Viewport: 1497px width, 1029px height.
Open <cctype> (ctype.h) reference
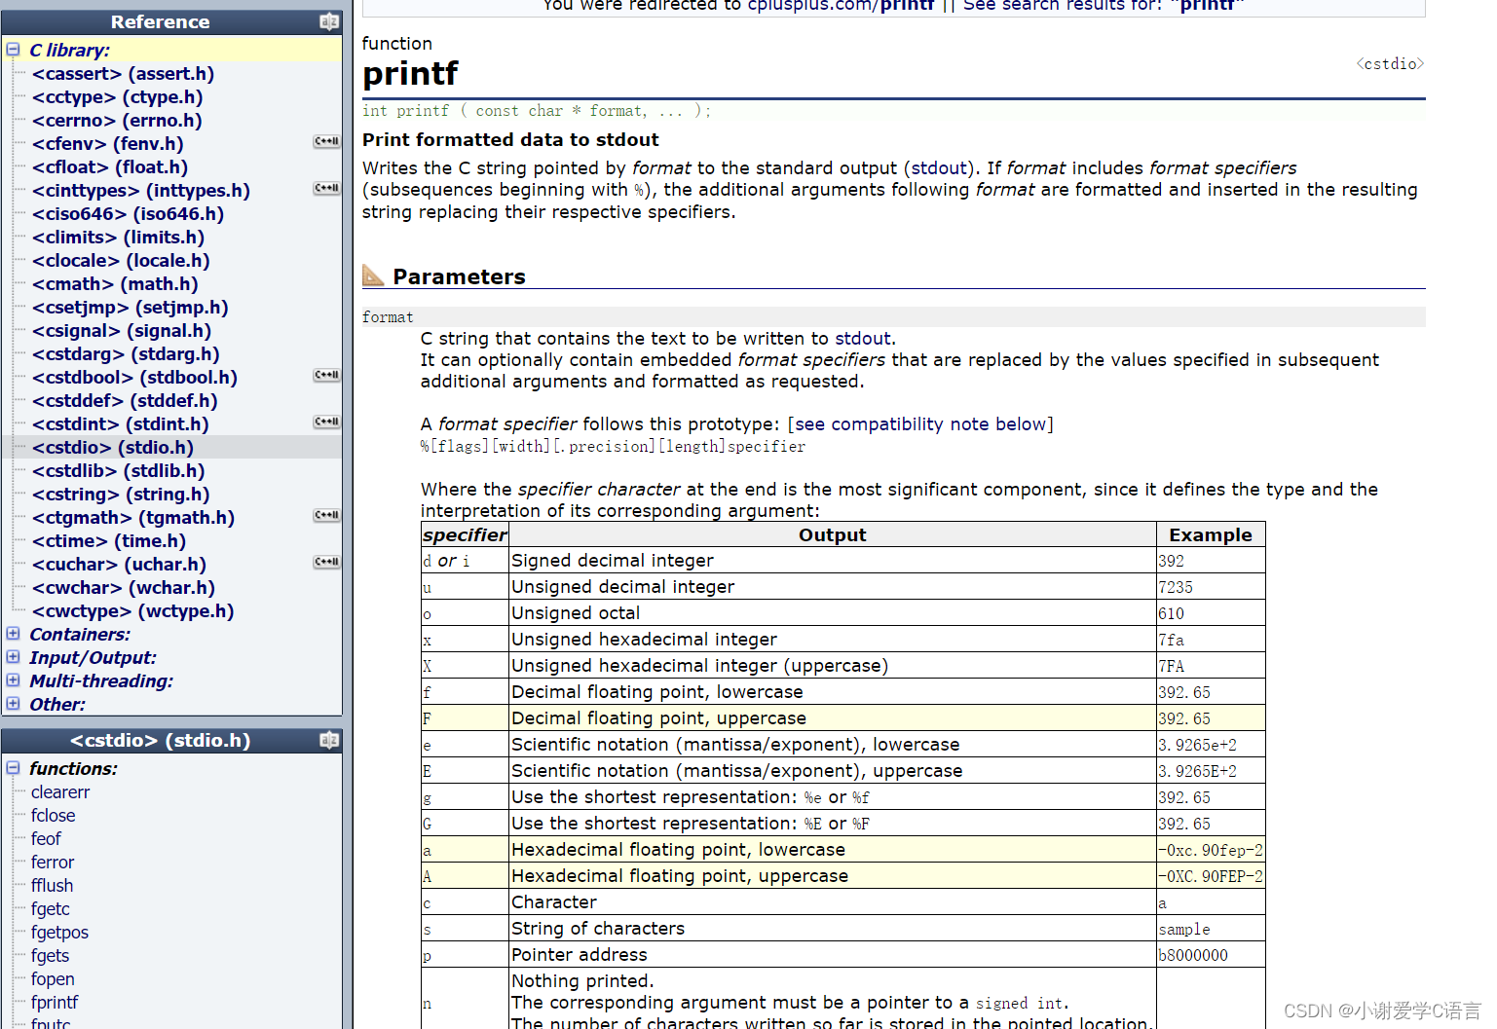click(117, 97)
